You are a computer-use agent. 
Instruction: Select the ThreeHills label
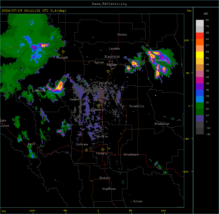point(136,106)
